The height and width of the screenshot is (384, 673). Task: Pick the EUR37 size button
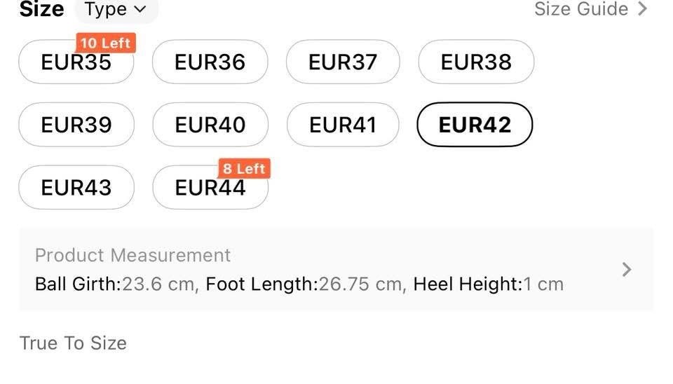click(x=343, y=62)
